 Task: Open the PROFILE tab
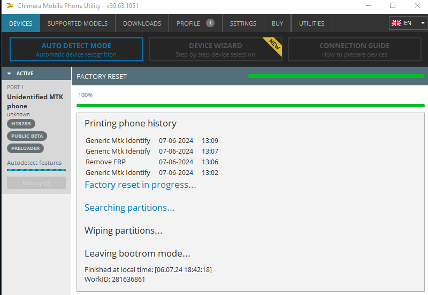click(195, 23)
